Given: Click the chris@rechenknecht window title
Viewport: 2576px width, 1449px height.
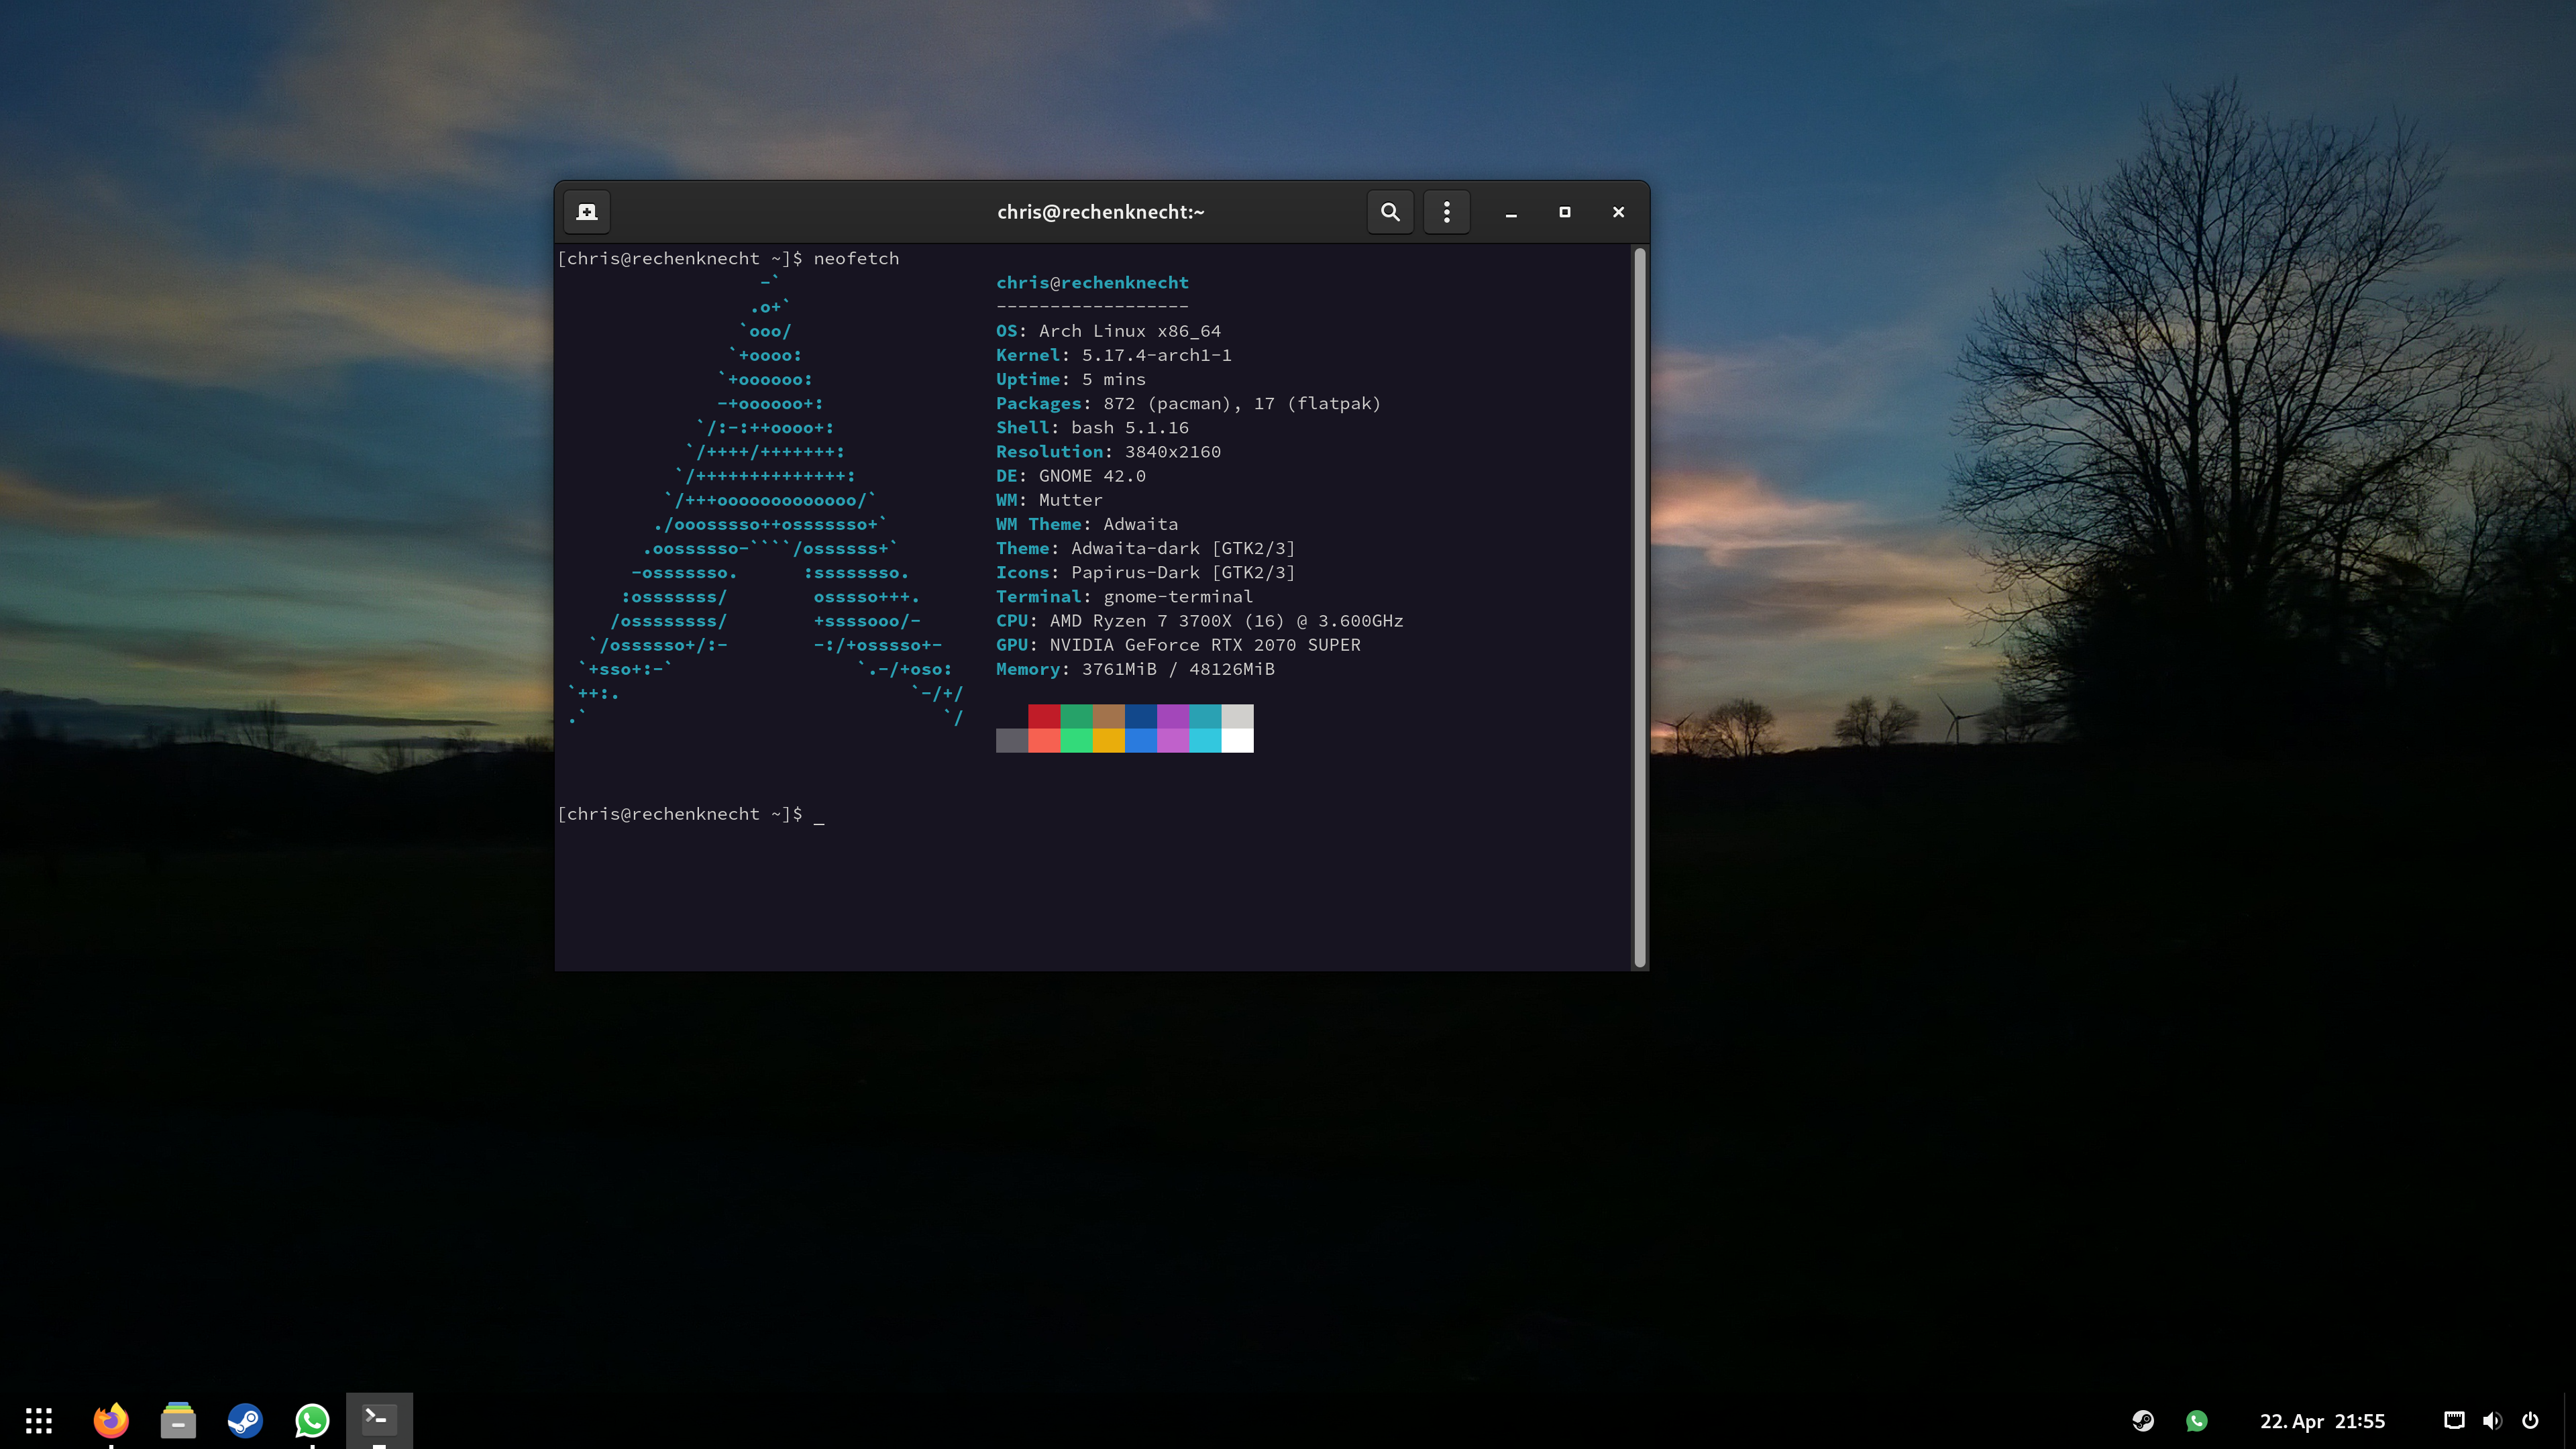Looking at the screenshot, I should [1100, 212].
